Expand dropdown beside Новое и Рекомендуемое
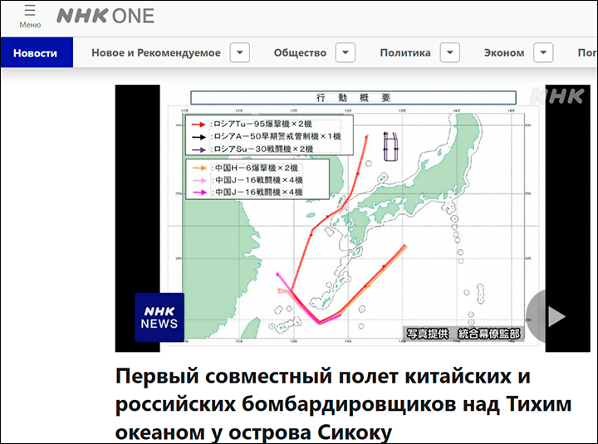The width and height of the screenshot is (598, 444). coord(239,53)
